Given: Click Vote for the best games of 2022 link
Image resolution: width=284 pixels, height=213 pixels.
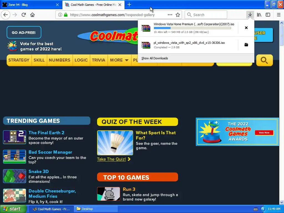Looking at the screenshot, I should [41, 46].
